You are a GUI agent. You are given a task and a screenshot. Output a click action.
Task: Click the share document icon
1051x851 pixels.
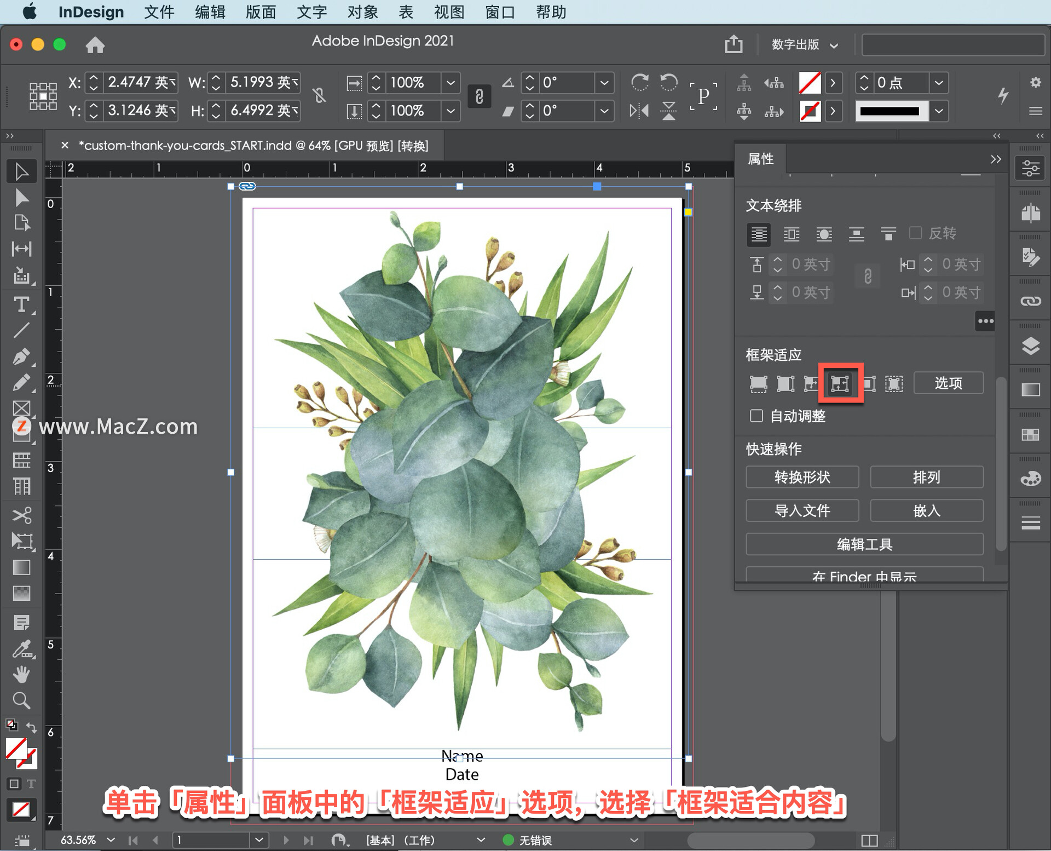[x=734, y=44]
